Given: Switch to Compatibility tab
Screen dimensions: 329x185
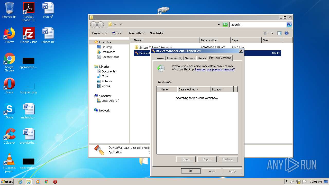Looking at the screenshot, I should [x=175, y=58].
